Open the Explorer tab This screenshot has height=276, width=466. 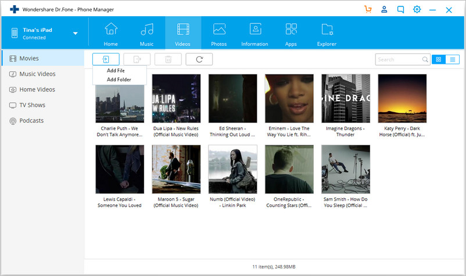point(327,34)
